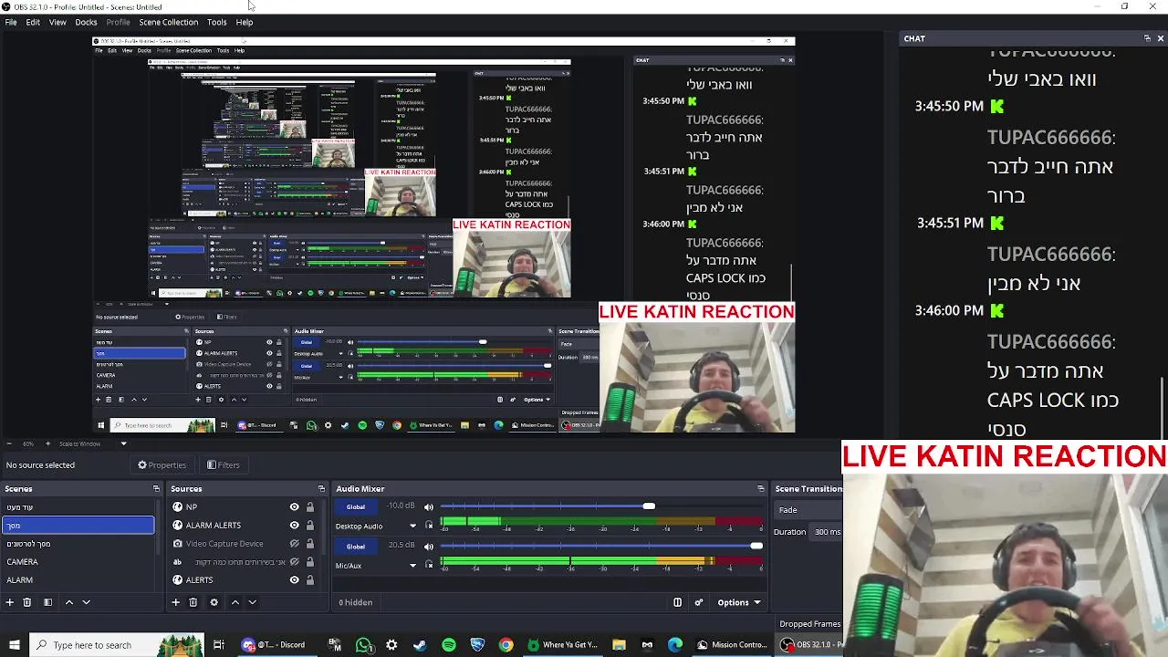The image size is (1168, 657).
Task: Mute Desktop Audio speaker icon
Action: point(429,506)
